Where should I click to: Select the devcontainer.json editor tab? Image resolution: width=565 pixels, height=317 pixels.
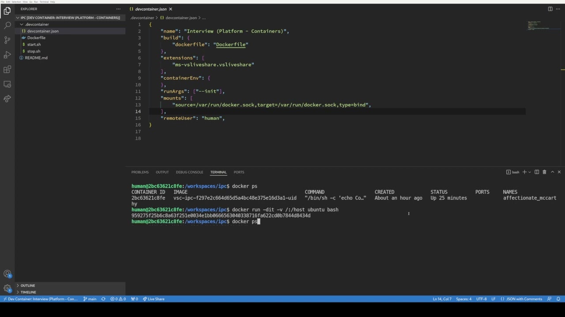[151, 9]
